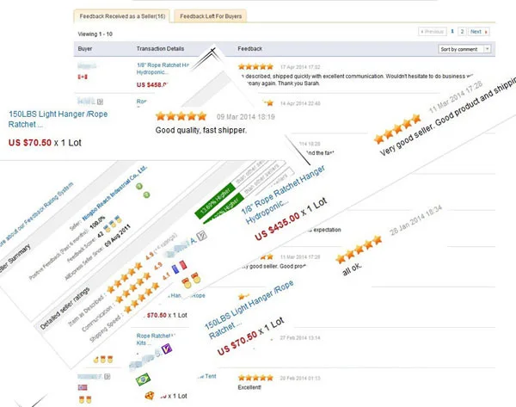
Task: Click the Brazilian flag icon near the bottom
Action: pos(143,379)
